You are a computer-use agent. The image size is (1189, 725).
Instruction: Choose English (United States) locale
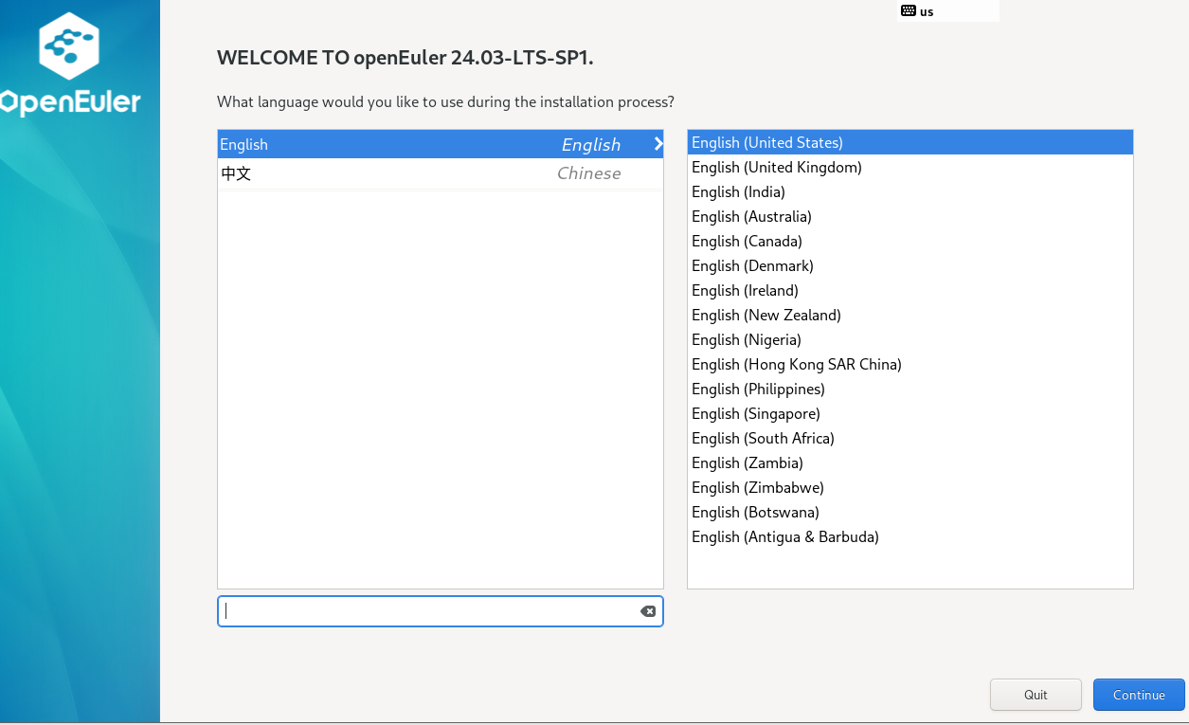pos(910,142)
